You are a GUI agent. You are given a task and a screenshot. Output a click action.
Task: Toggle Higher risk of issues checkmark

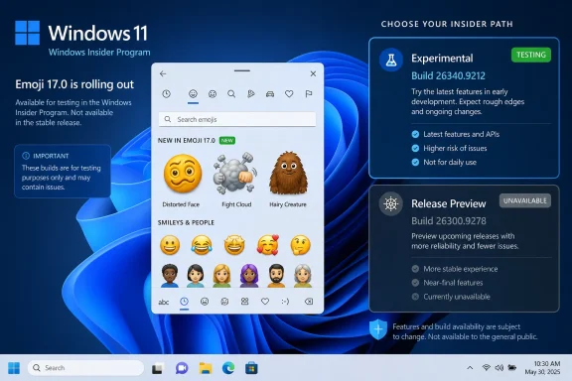415,148
